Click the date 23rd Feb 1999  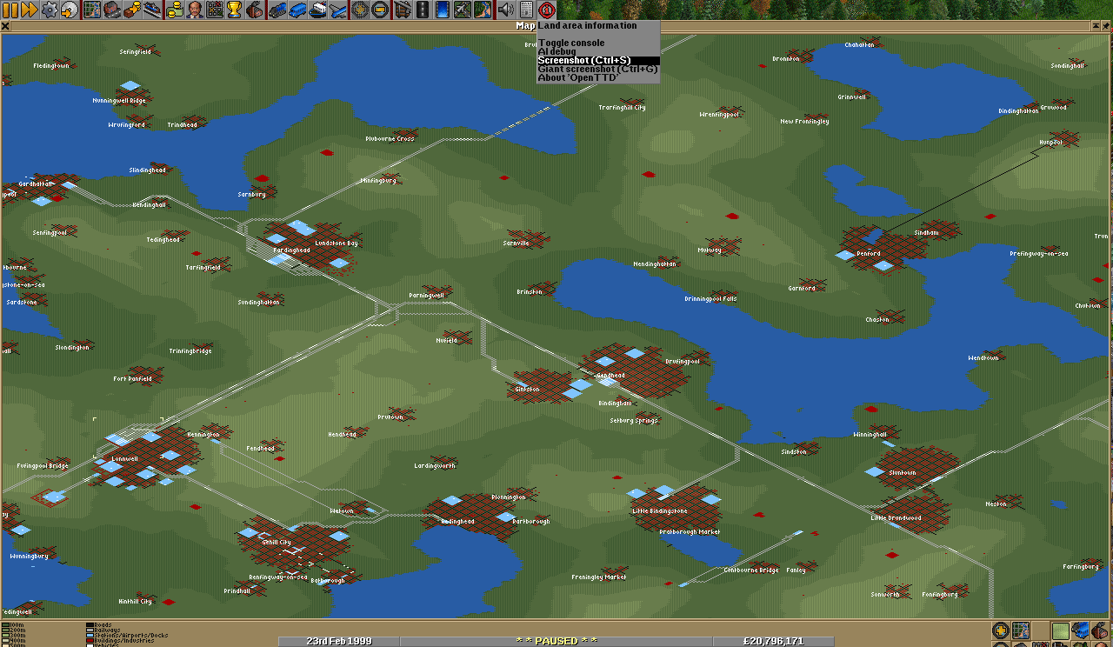339,641
